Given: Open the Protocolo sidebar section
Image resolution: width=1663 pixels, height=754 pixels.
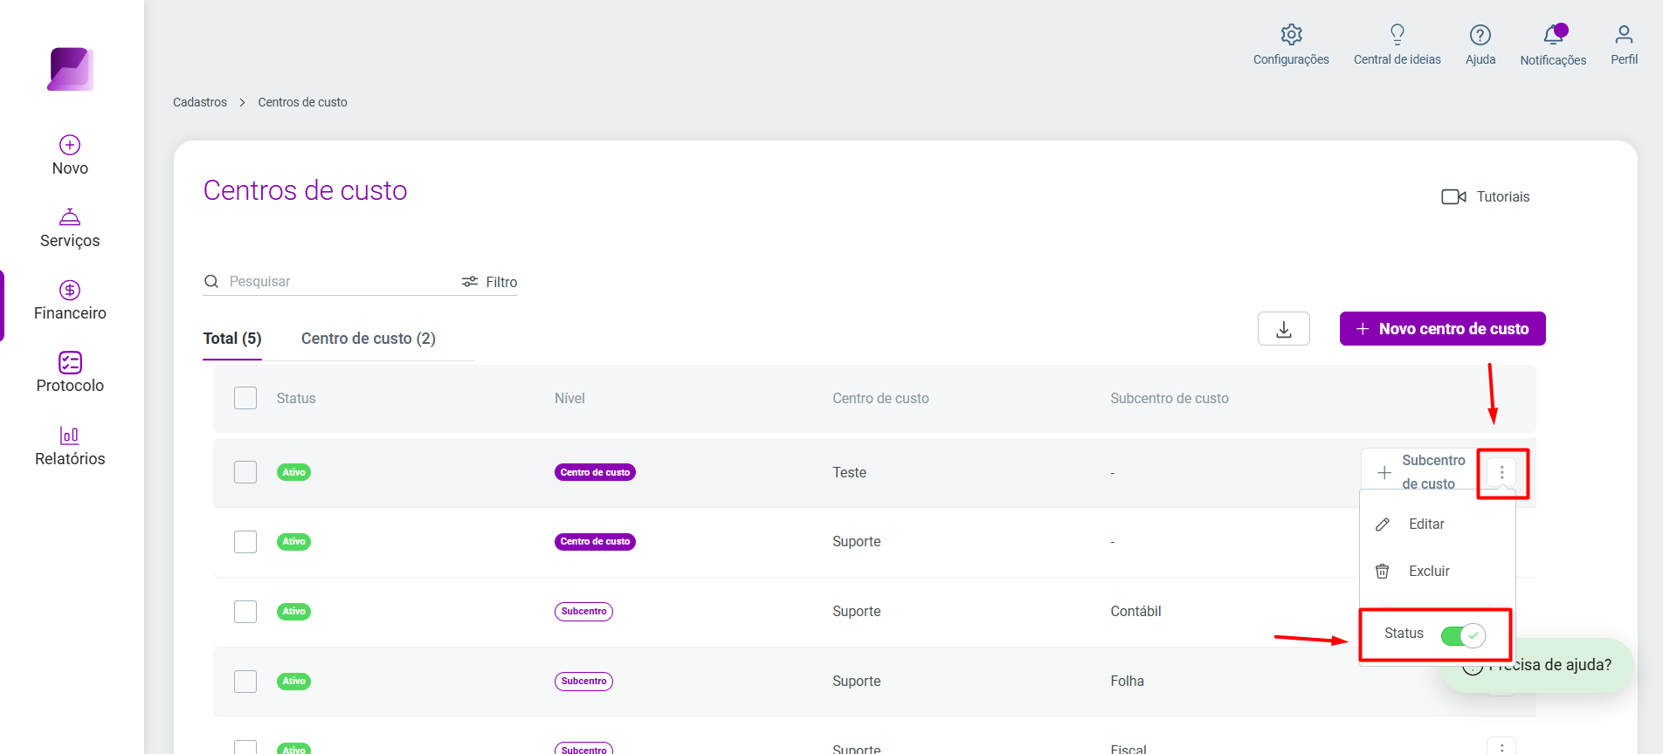Looking at the screenshot, I should coord(70,373).
